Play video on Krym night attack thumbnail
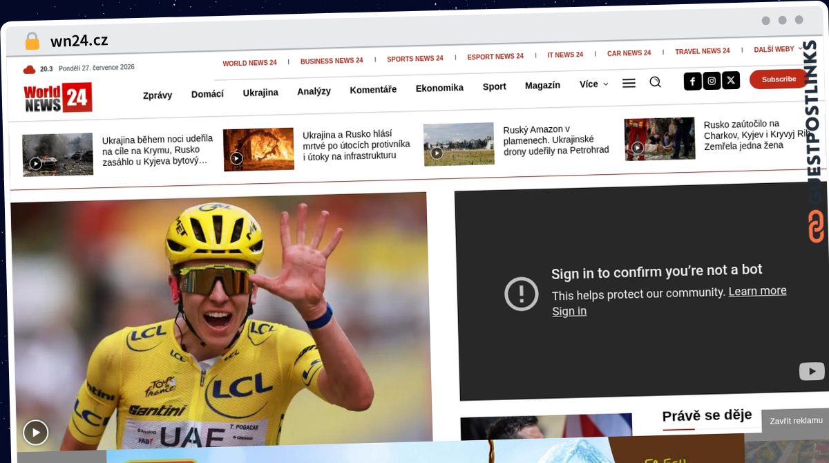The width and height of the screenshot is (829, 463). (x=35, y=164)
